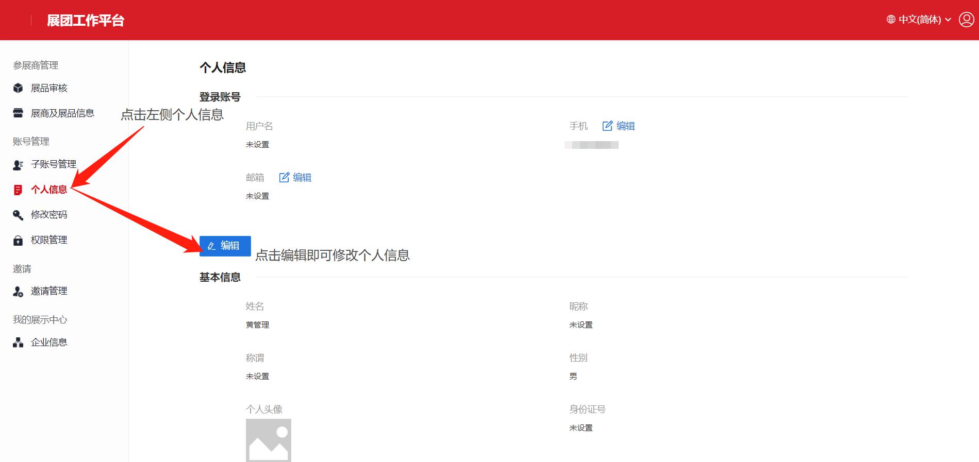
Task: Click the 展团工作平台 title logo
Action: click(86, 21)
